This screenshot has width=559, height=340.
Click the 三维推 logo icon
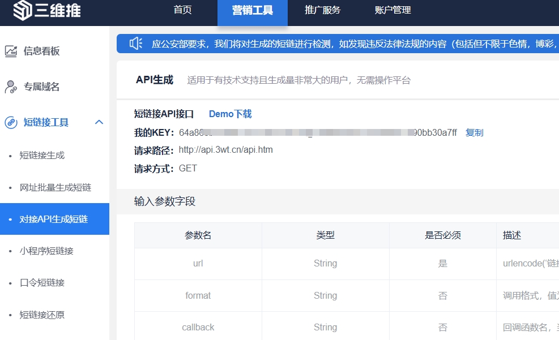[22, 10]
